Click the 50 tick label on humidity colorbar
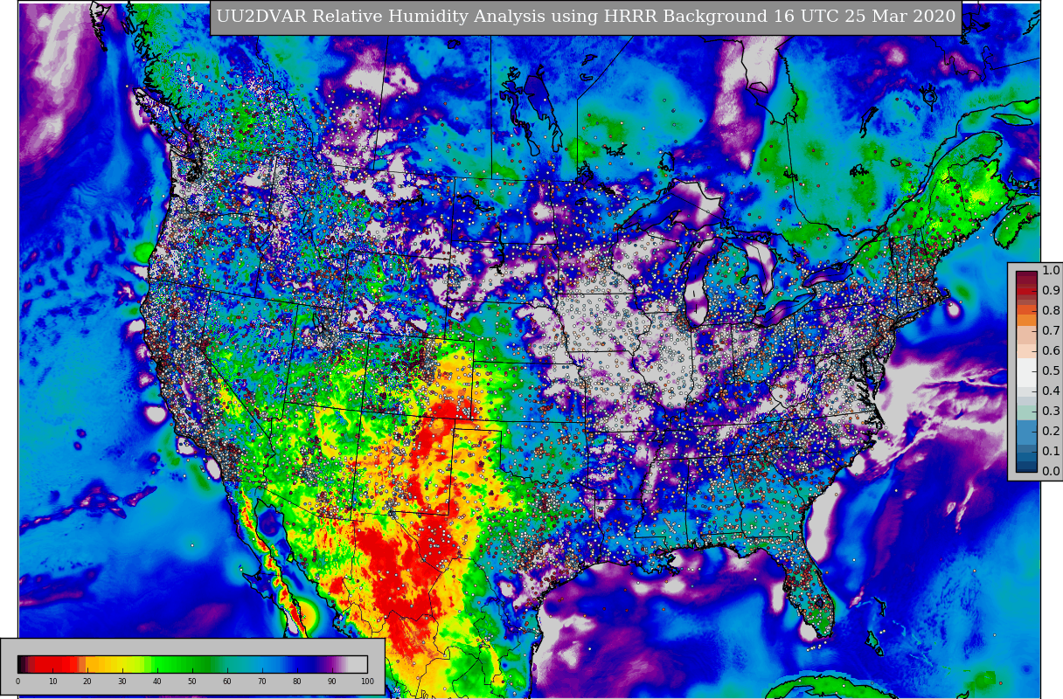This screenshot has height=699, width=1063. pyautogui.click(x=192, y=682)
